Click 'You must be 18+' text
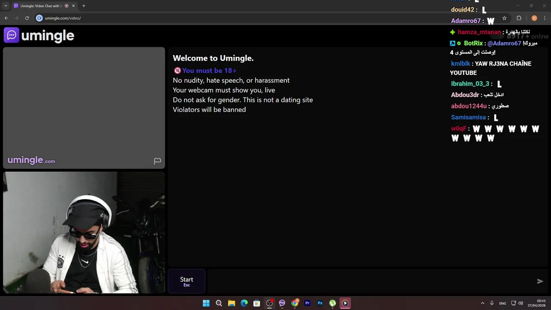The image size is (551, 310). (209, 71)
